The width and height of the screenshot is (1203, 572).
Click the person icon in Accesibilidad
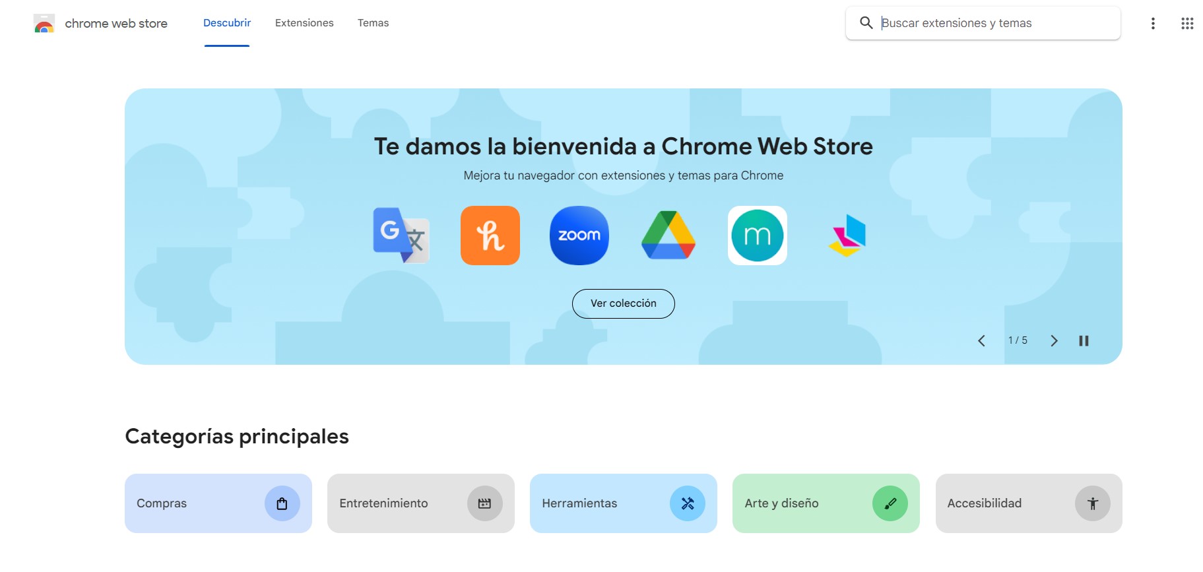(1093, 503)
